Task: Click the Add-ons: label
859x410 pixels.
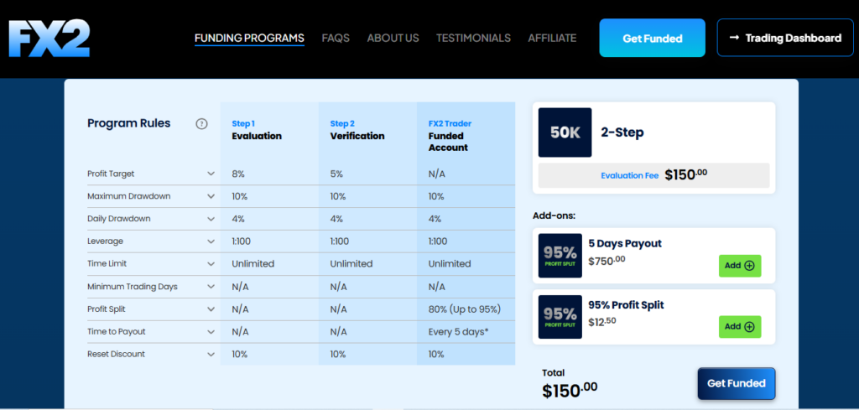Action: point(554,215)
